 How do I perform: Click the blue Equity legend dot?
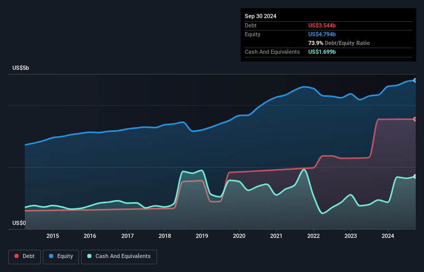[x=51, y=256]
